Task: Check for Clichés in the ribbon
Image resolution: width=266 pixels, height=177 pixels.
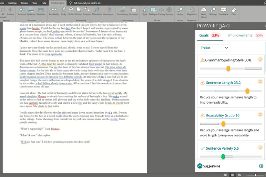Action: click(71, 12)
